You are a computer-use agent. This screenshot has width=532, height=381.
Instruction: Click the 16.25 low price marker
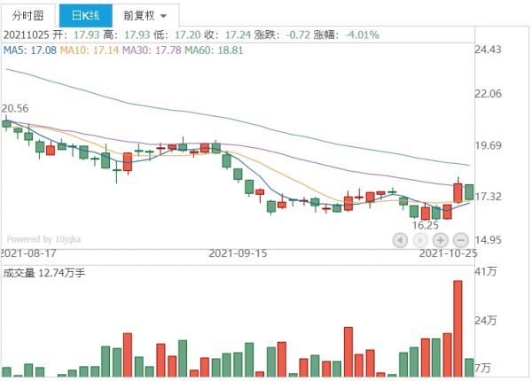(x=426, y=225)
